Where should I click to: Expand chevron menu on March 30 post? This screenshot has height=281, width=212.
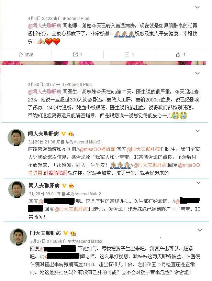(197, 73)
